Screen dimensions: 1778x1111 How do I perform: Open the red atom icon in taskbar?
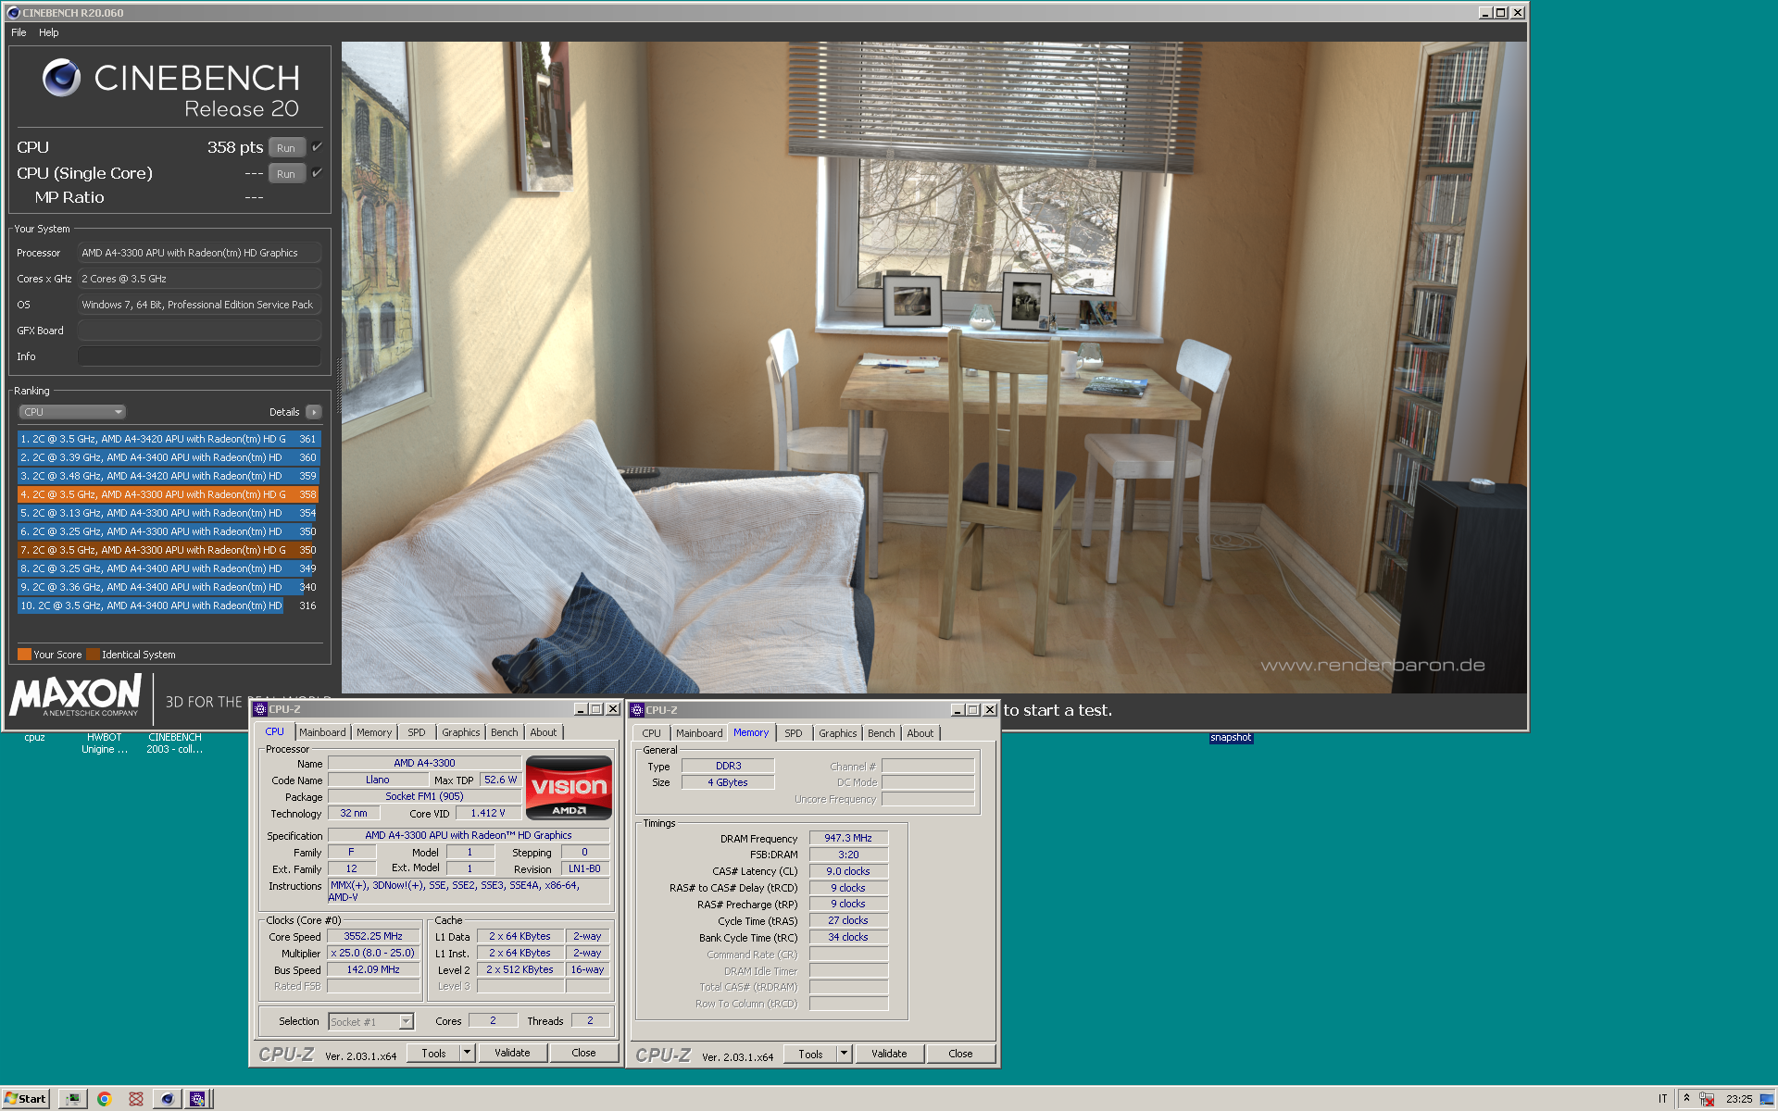coord(136,1099)
